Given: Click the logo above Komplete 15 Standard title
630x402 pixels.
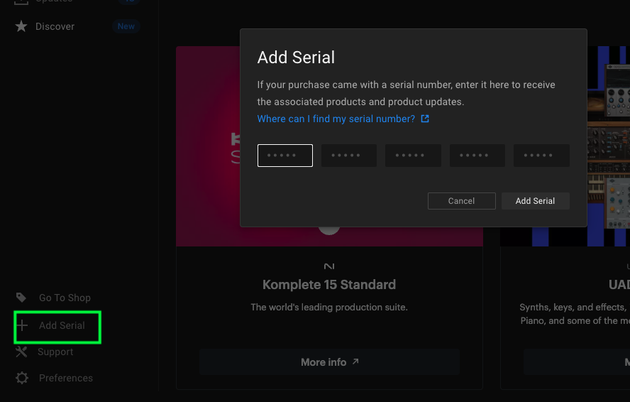Looking at the screenshot, I should [329, 266].
